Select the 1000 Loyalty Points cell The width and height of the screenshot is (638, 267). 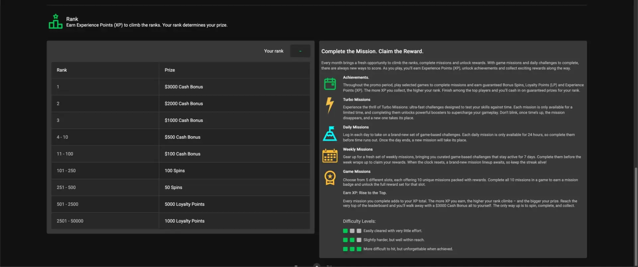point(234,221)
